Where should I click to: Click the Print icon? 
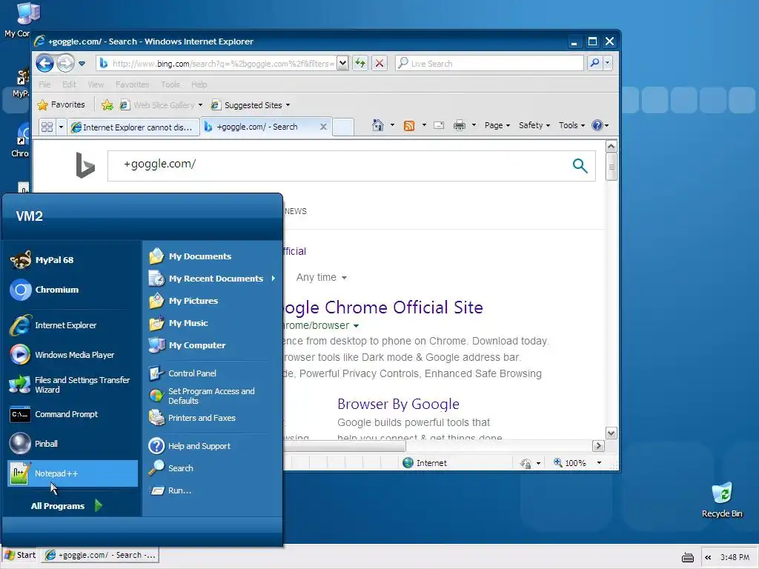460,125
